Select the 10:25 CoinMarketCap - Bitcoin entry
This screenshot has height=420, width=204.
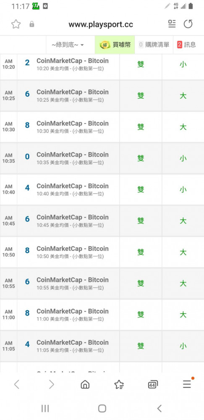(68, 96)
